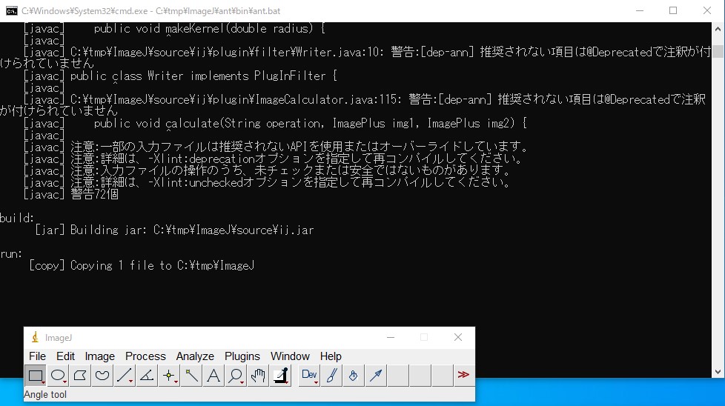The height and width of the screenshot is (406, 725).
Task: Click the '警告72個' console line
Action: [70, 194]
